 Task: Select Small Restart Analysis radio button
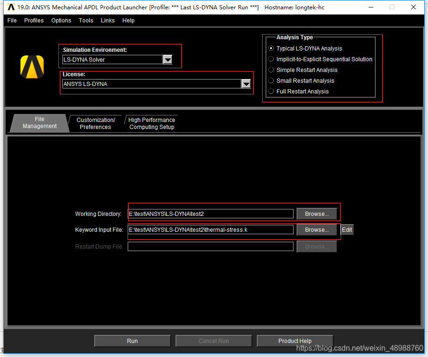pos(271,80)
